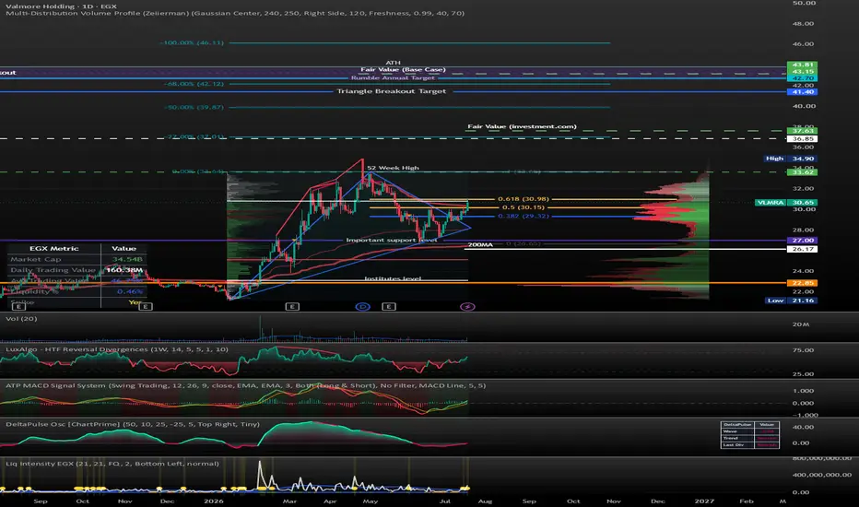Open the earnings E marker right of dividend marker
This screenshot has height=507, width=859.
coord(388,306)
